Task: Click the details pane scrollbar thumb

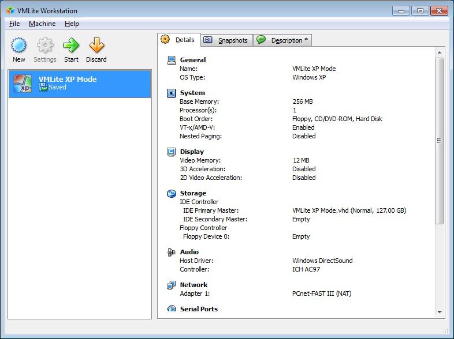Action: pos(440,141)
